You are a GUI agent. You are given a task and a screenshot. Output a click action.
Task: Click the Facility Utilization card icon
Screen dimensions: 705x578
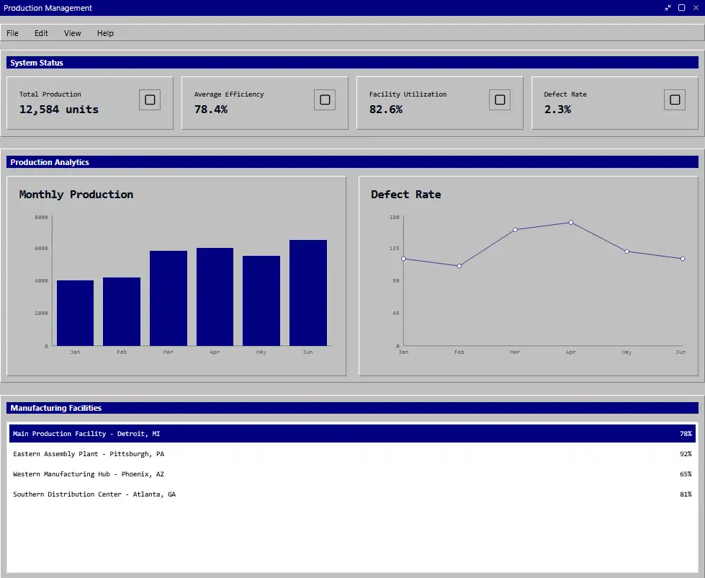click(500, 100)
